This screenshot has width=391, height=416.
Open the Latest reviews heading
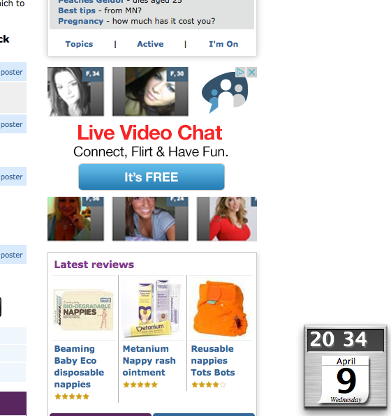tap(94, 265)
